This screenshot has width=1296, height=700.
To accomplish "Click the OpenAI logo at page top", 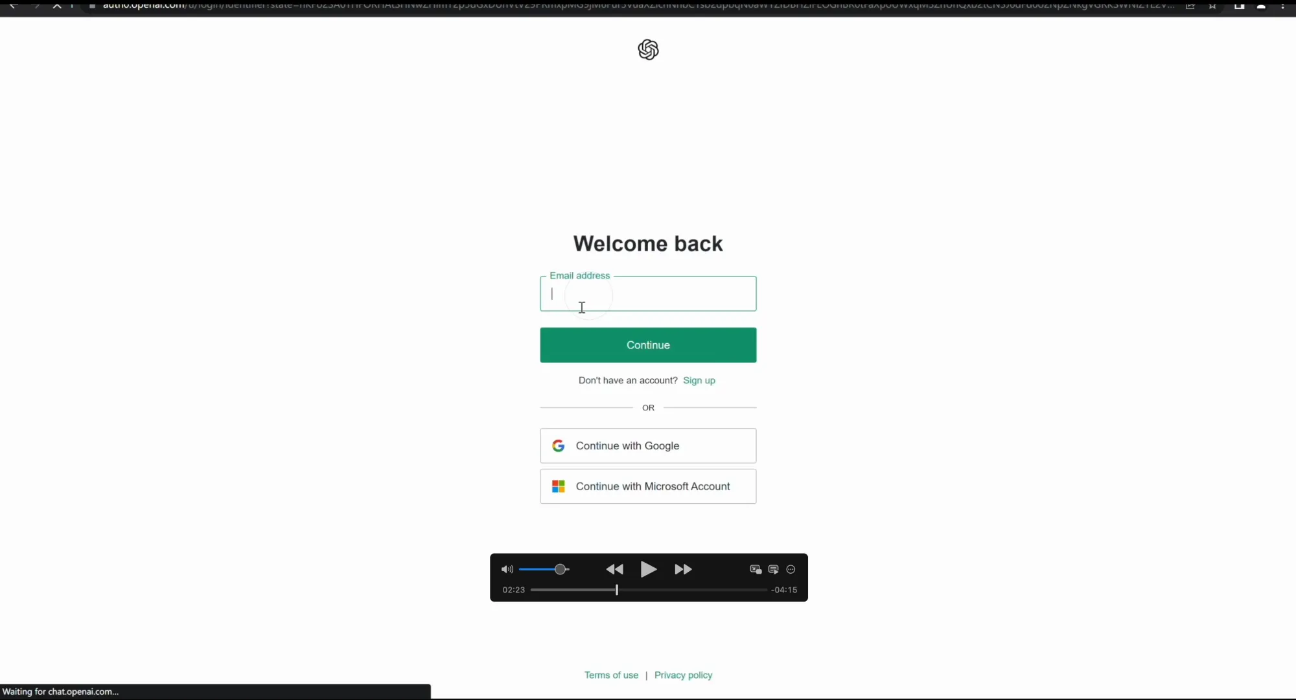I will coord(648,49).
